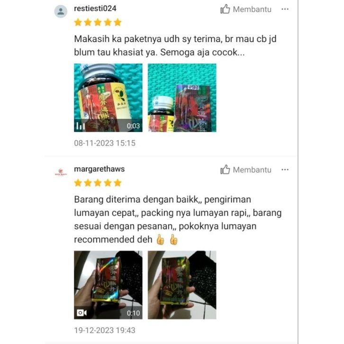The height and width of the screenshot is (344, 344).
Task: Click the thumbs-up icon on margarethaws' review
Action: (x=225, y=170)
